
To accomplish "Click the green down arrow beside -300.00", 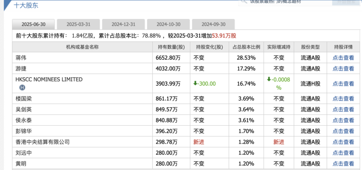I will point(196,83).
